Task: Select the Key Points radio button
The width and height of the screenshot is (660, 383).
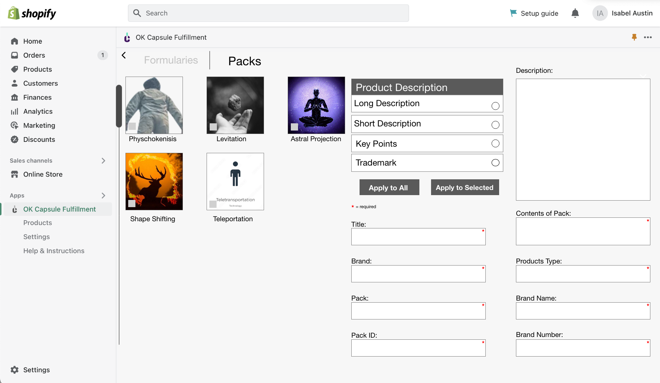Action: (495, 143)
